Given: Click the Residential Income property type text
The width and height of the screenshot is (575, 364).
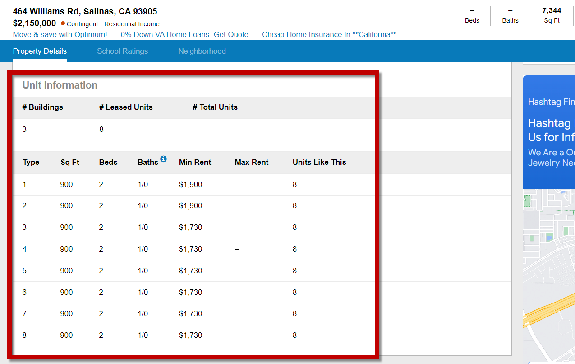Looking at the screenshot, I should pos(132,24).
